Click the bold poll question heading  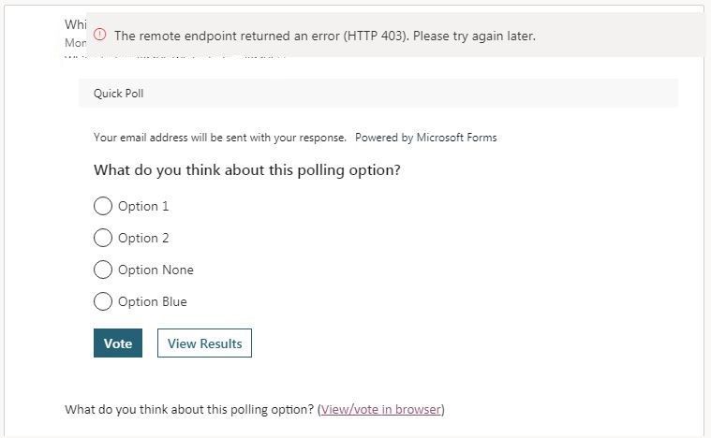(x=247, y=169)
